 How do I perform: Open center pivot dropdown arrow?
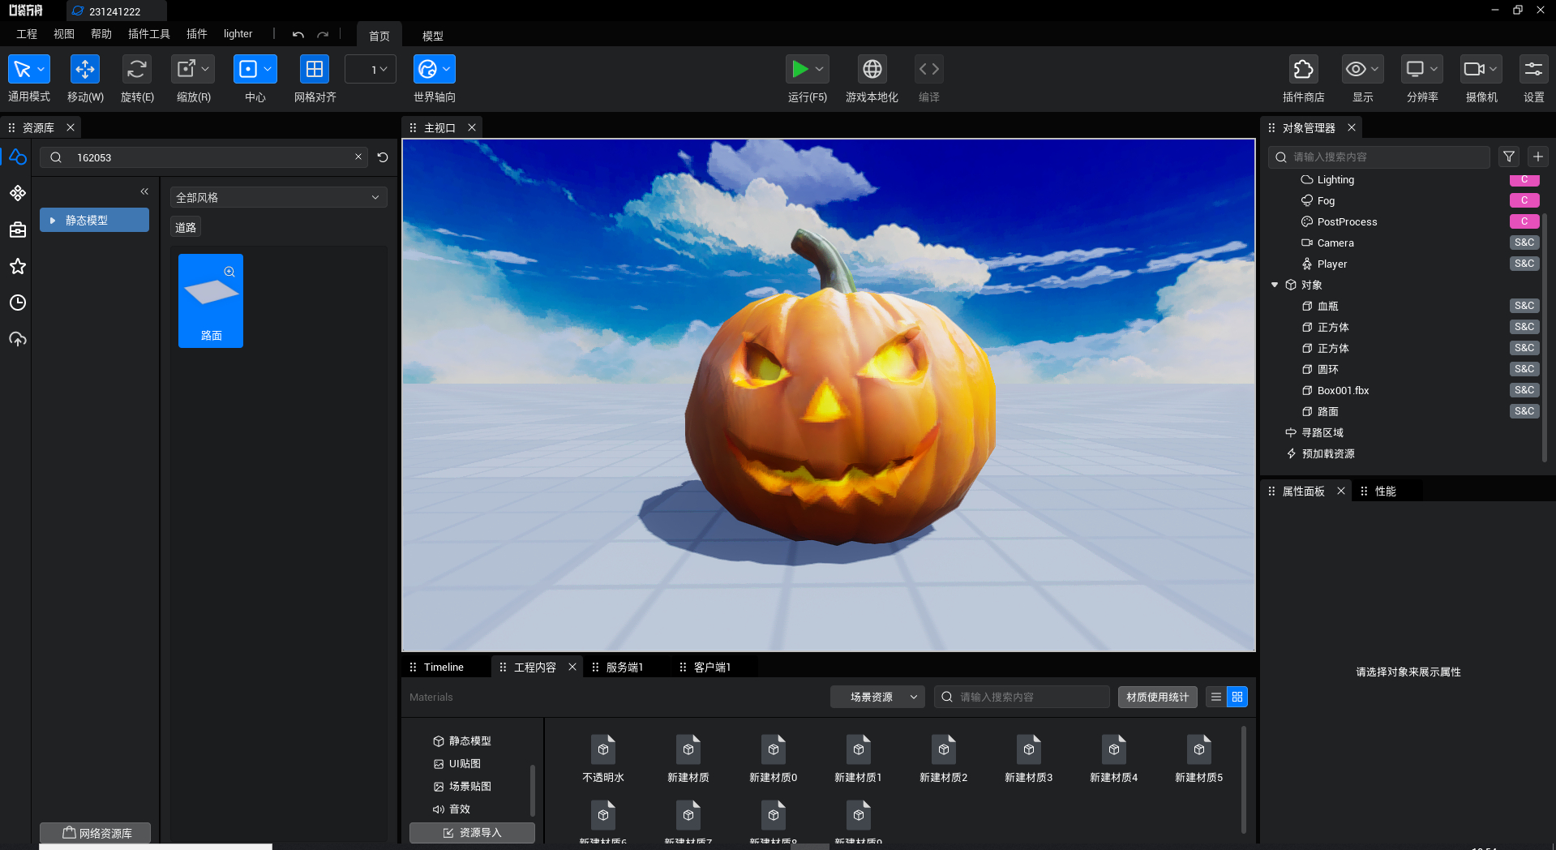[x=268, y=69]
